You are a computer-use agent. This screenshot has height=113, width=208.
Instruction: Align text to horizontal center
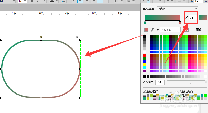click(x=80, y=1)
